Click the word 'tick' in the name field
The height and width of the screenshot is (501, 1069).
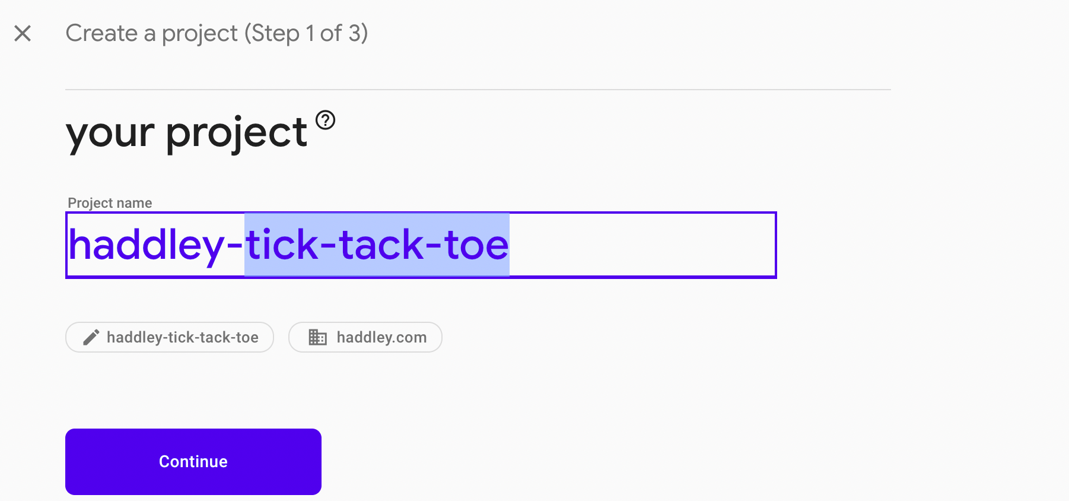pos(282,245)
